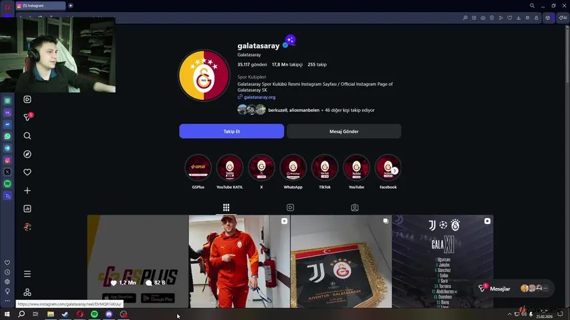570x320 pixels.
Task: Create new post with plus icon
Action: (27, 191)
